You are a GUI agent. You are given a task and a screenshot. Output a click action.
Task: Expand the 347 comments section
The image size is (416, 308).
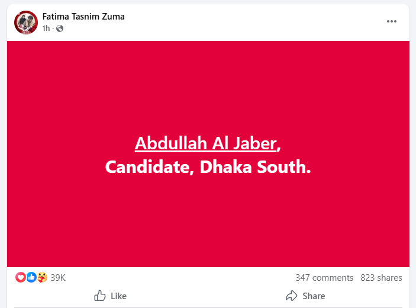click(x=324, y=277)
